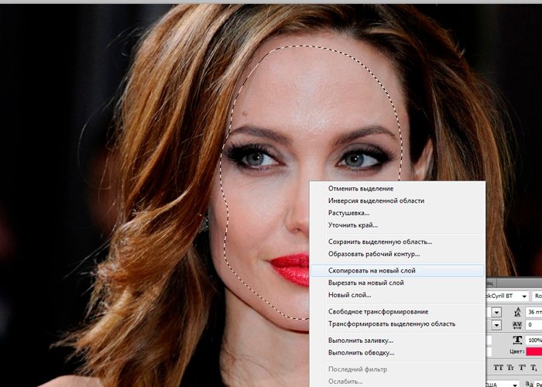Edit the tracking field showing 0

click(534, 325)
